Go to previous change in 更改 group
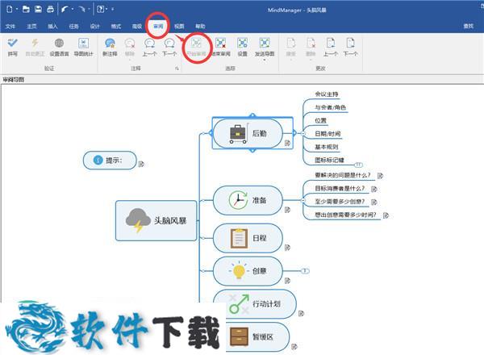 point(330,47)
